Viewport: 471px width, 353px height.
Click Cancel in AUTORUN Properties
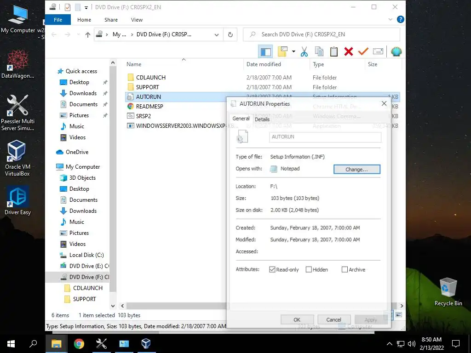(334, 320)
